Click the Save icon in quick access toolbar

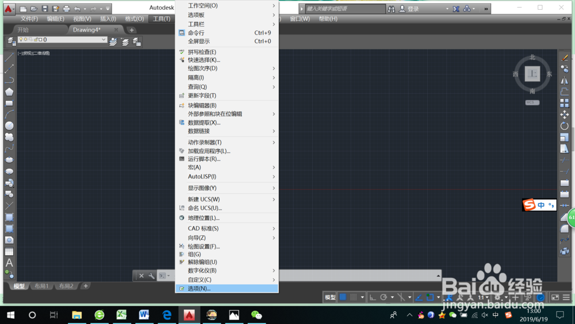pos(45,9)
